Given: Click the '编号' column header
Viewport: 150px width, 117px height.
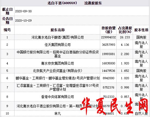Looking at the screenshot, I should [x=7, y=30].
